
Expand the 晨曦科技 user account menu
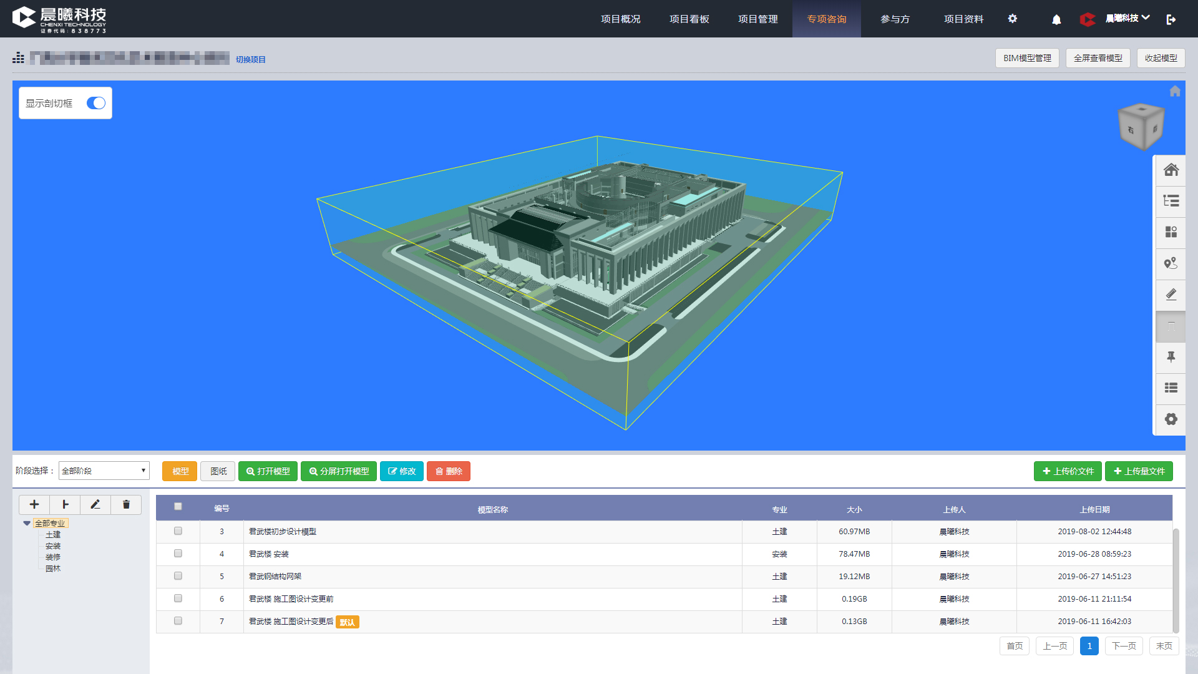[x=1127, y=18]
